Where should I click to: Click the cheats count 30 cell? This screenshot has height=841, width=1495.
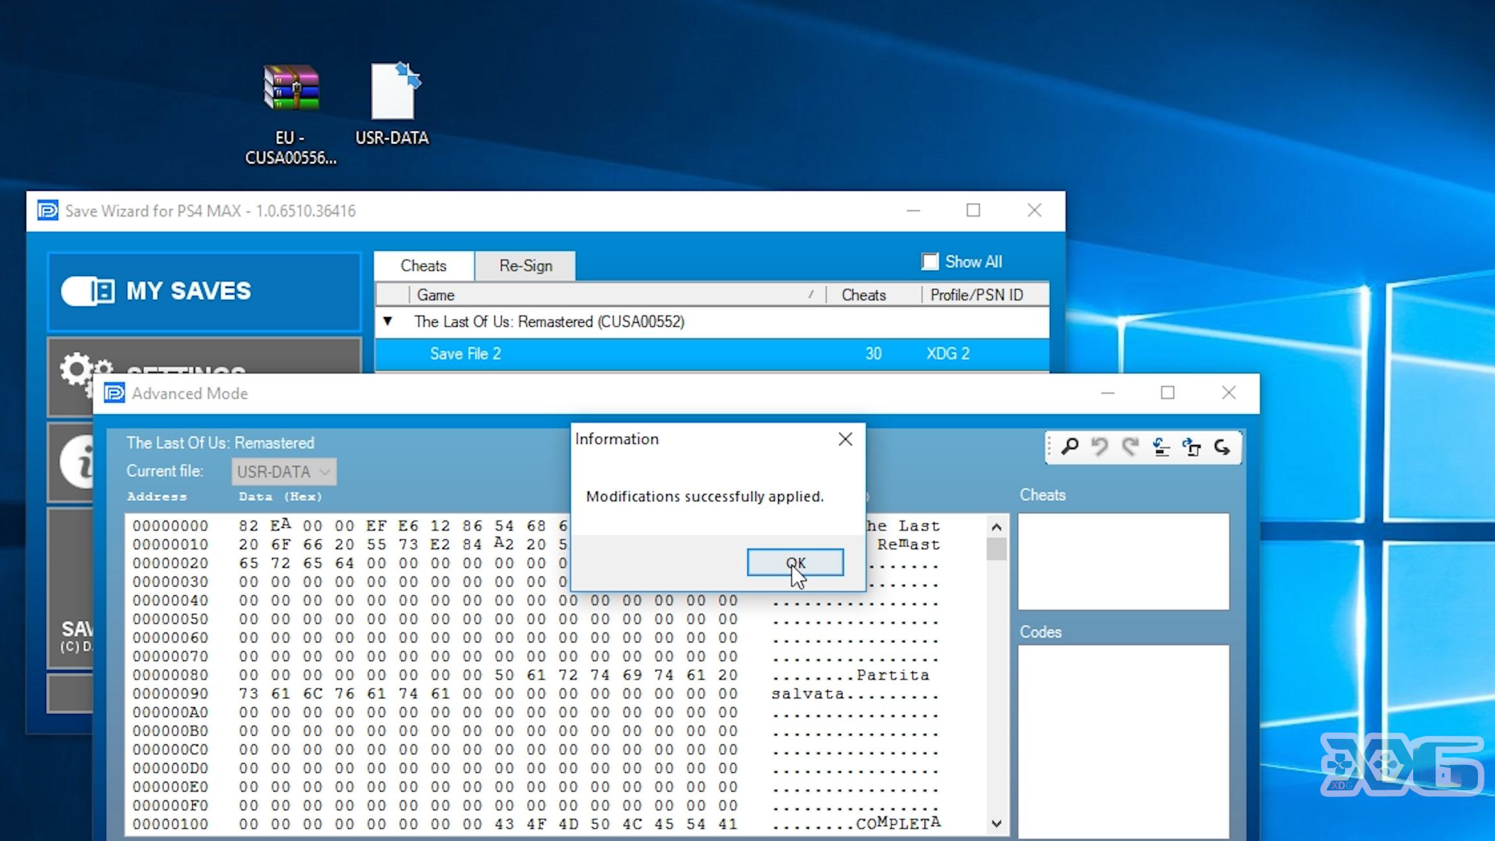pos(873,354)
